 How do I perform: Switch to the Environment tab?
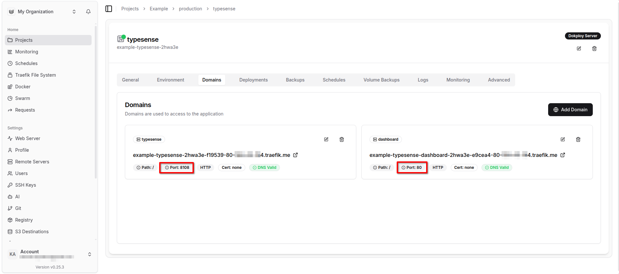click(171, 80)
